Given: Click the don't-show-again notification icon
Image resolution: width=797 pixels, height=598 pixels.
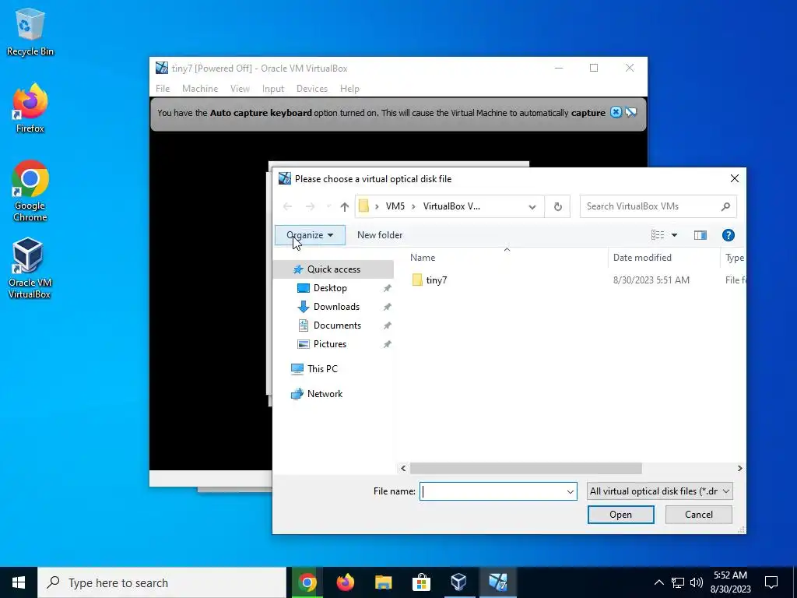Looking at the screenshot, I should coord(630,112).
